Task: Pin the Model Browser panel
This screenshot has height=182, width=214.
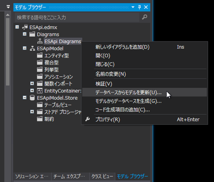Action: tap(140, 7)
